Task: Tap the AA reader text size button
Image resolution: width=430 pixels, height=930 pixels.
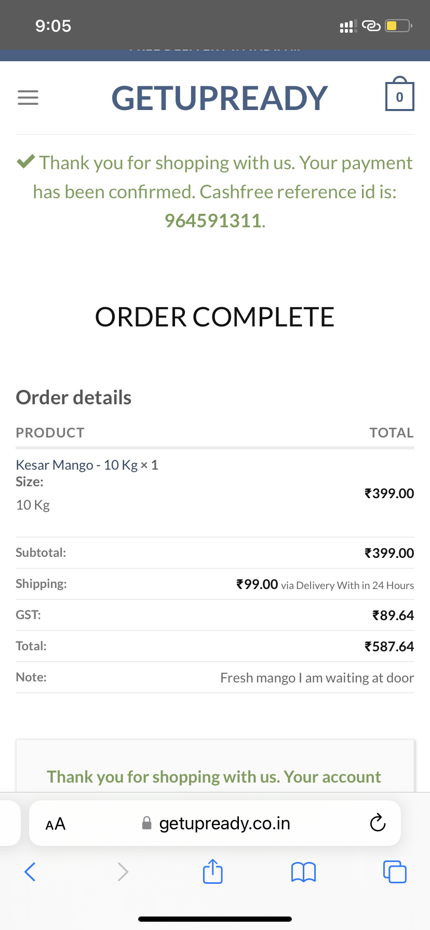Action: pyautogui.click(x=56, y=824)
